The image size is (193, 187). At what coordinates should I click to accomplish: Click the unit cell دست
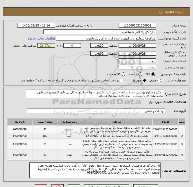(69, 129)
